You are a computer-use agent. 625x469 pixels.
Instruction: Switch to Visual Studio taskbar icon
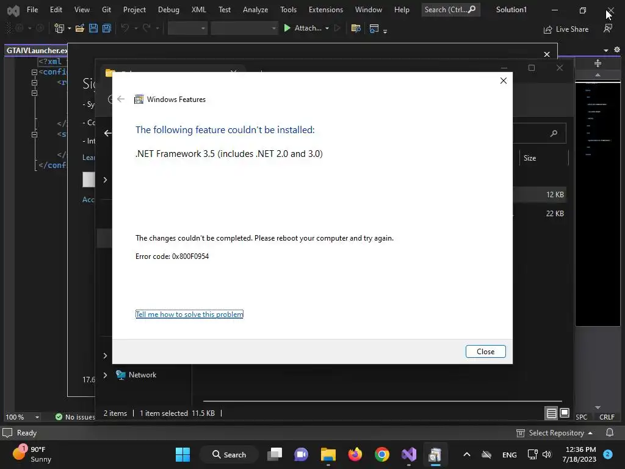pyautogui.click(x=408, y=454)
